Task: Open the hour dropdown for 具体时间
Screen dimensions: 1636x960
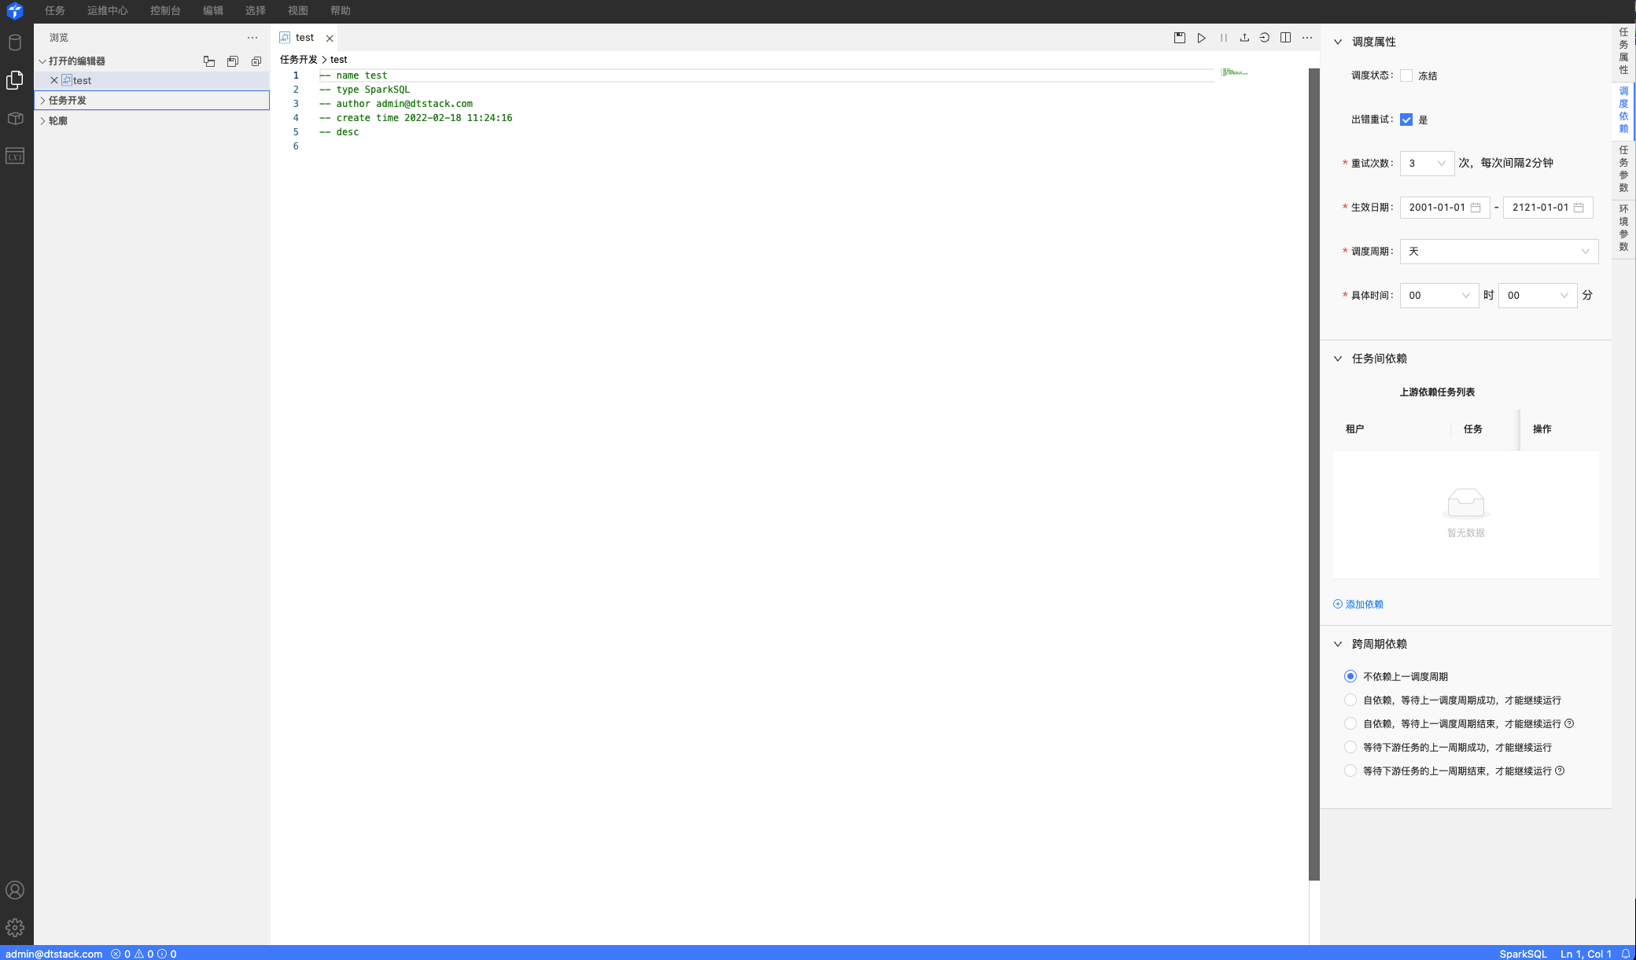Action: click(x=1439, y=296)
